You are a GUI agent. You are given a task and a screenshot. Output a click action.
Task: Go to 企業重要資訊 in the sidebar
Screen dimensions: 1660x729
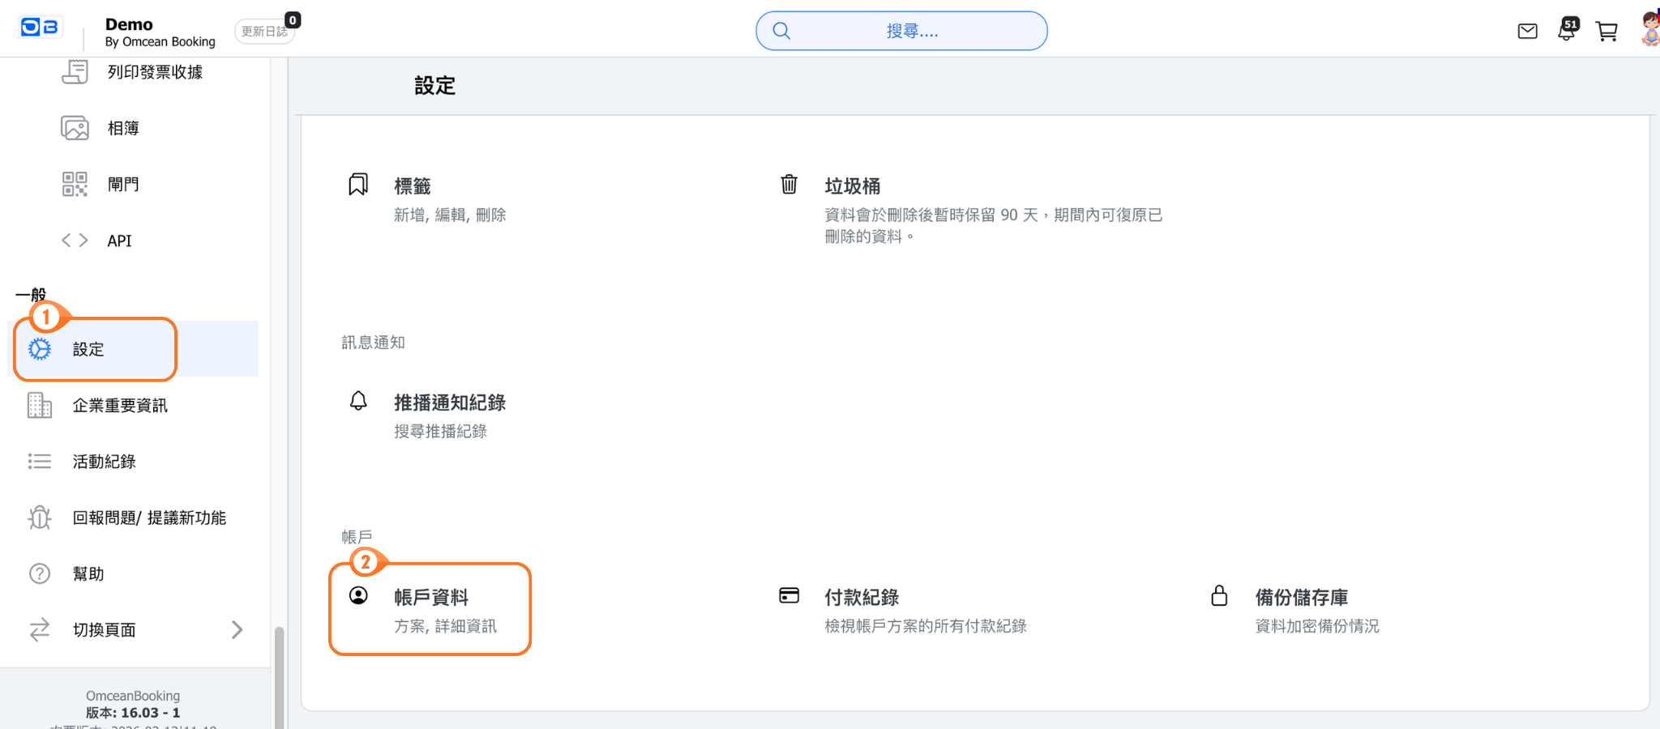point(119,405)
